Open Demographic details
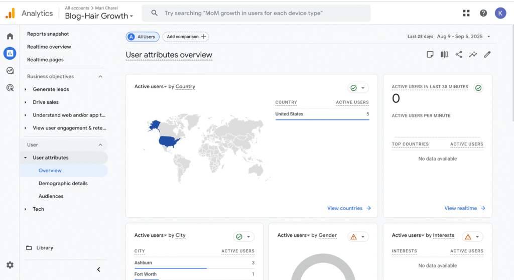Image resolution: width=514 pixels, height=280 pixels. point(63,183)
